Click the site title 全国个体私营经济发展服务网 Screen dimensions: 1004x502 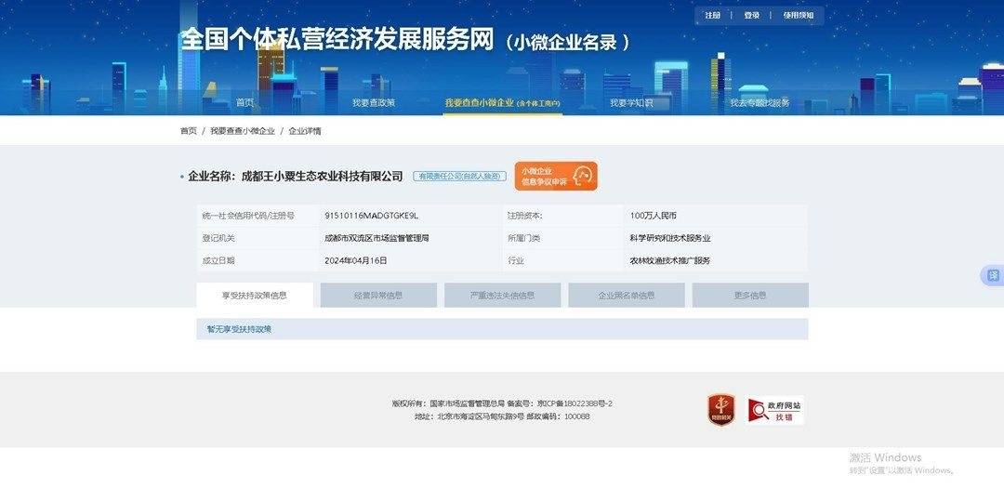[337, 40]
